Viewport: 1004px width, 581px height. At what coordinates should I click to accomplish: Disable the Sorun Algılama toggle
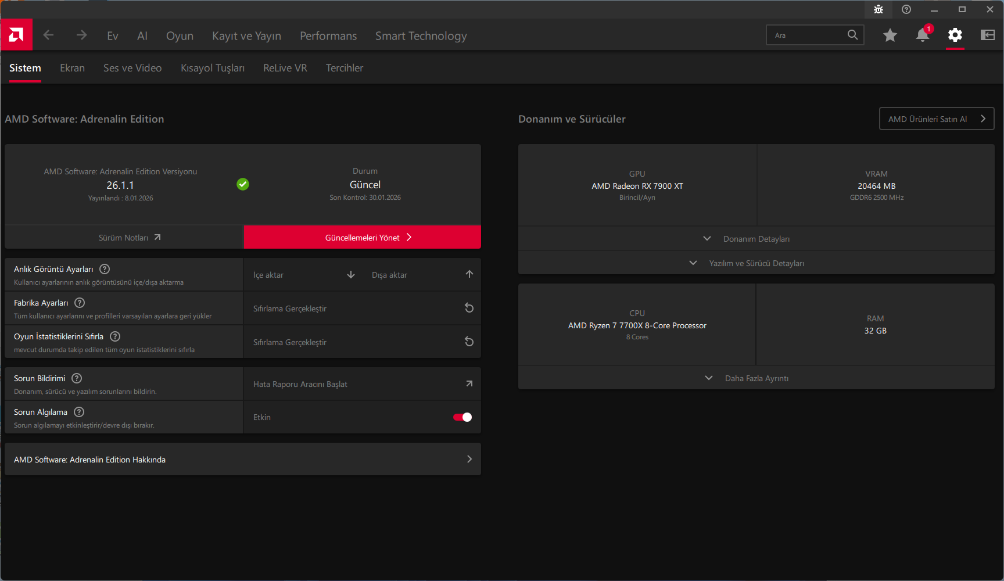click(462, 417)
